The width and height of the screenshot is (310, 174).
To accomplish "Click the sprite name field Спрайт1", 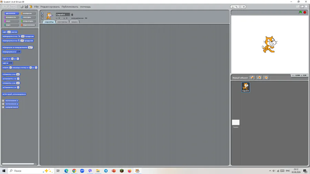I will point(63,14).
